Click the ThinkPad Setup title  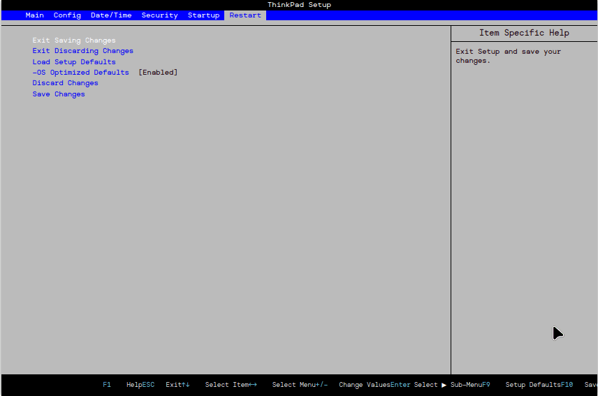pos(299,5)
